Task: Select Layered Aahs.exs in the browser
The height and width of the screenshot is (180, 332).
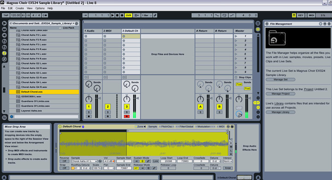Action: pos(44,111)
